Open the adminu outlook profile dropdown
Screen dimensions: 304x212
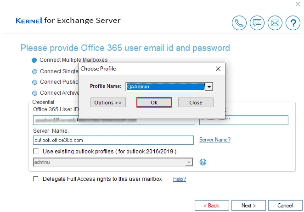(x=189, y=162)
